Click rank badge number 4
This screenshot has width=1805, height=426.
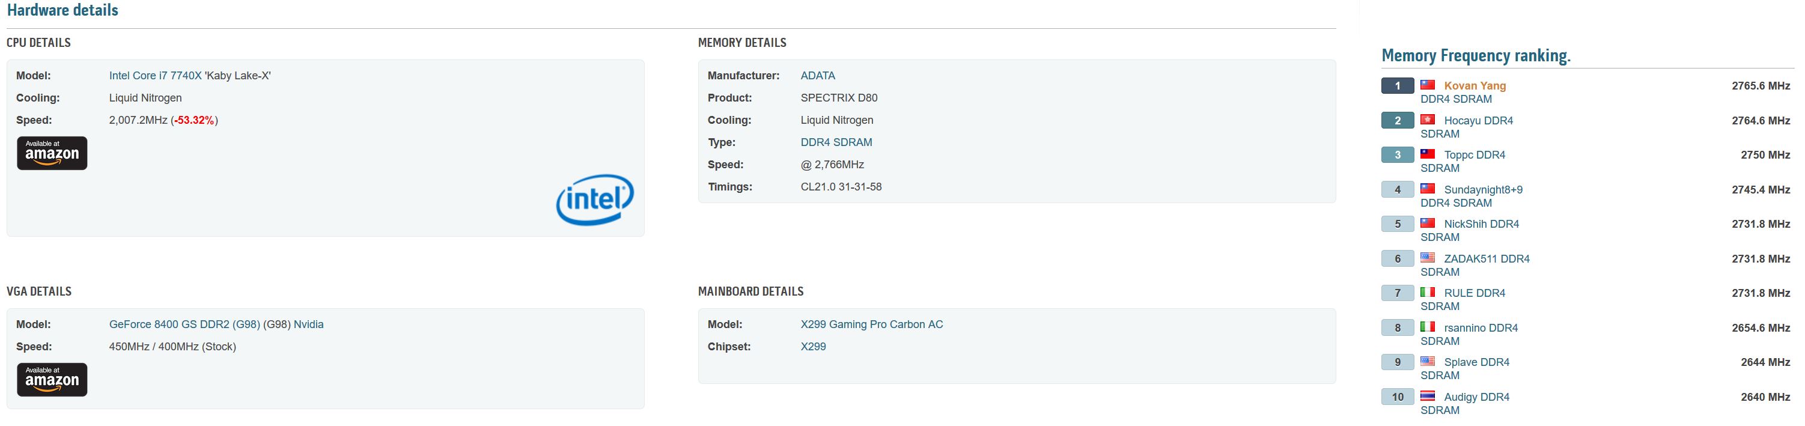point(1398,189)
